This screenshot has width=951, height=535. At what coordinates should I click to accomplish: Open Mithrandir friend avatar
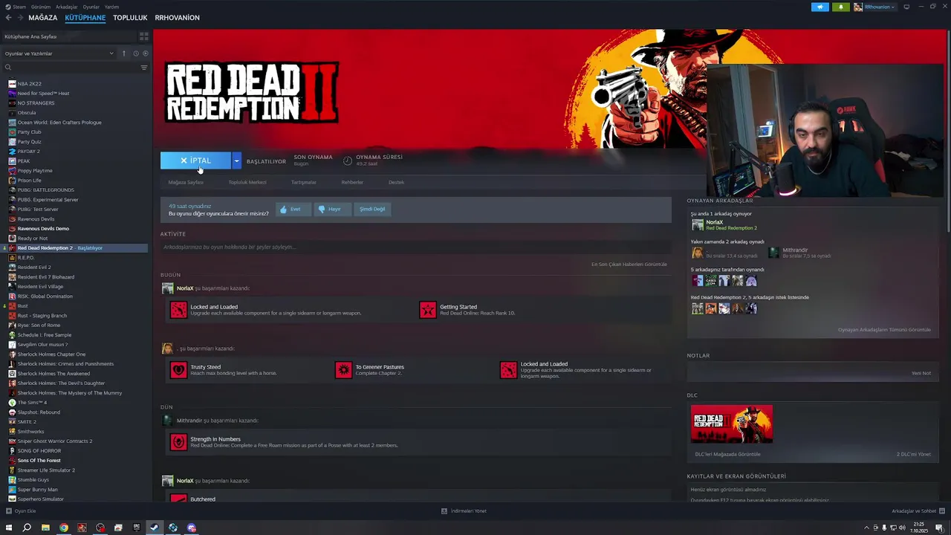[x=774, y=253]
